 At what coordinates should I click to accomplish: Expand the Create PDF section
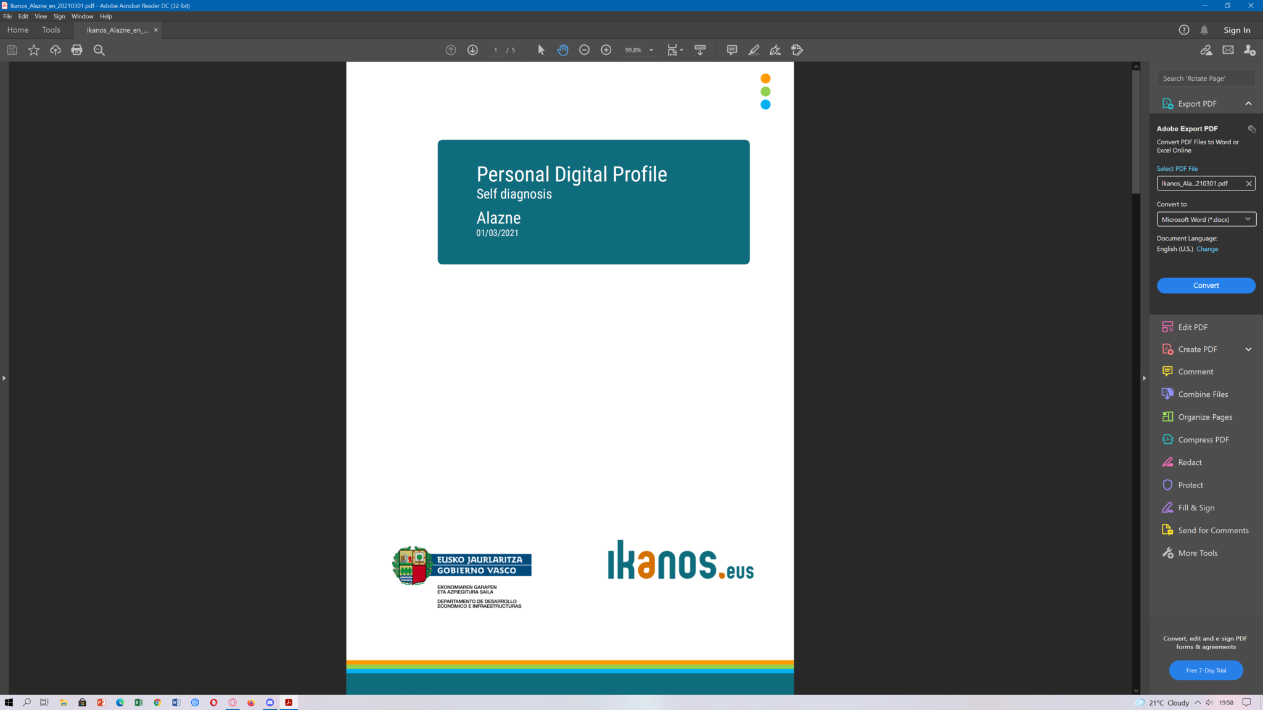tap(1248, 349)
